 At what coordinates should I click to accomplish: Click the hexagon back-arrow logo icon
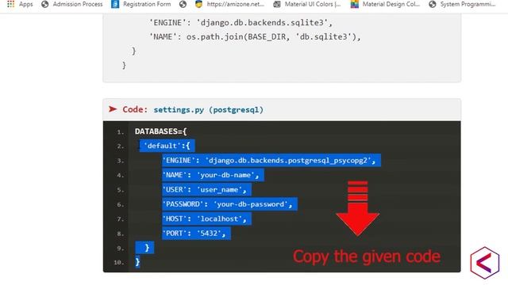tap(485, 263)
